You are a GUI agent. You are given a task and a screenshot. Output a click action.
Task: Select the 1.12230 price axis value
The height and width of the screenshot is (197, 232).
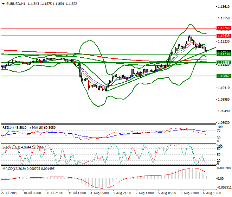tap(224, 41)
